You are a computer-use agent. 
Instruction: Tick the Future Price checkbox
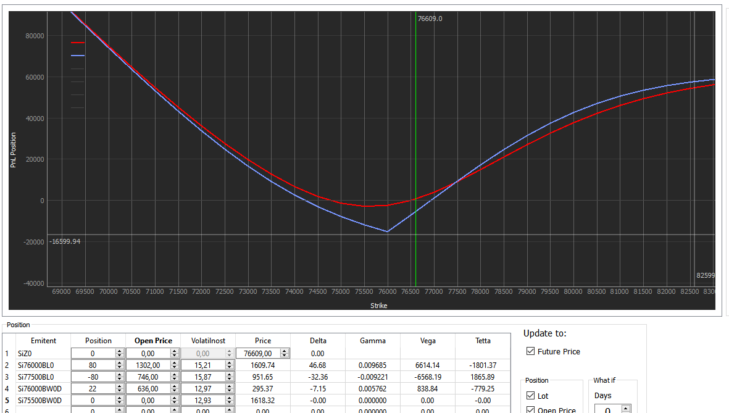coord(530,351)
